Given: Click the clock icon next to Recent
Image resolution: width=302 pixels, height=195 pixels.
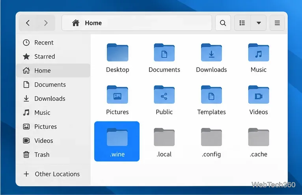Looking at the screenshot, I should (26, 43).
